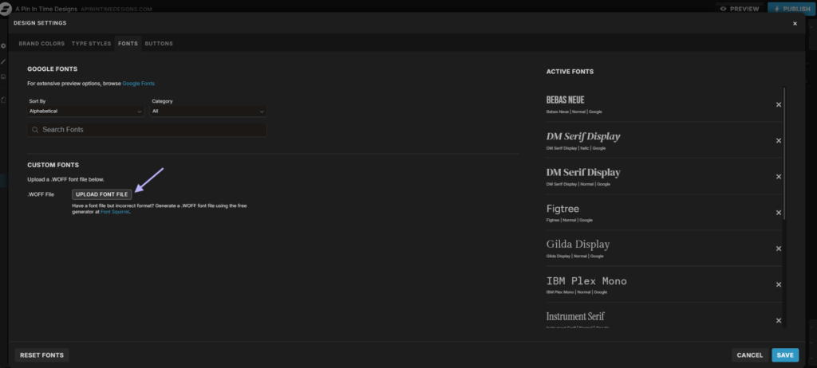Click Reset Fonts button
Screen dimensions: 817x368
[41, 355]
